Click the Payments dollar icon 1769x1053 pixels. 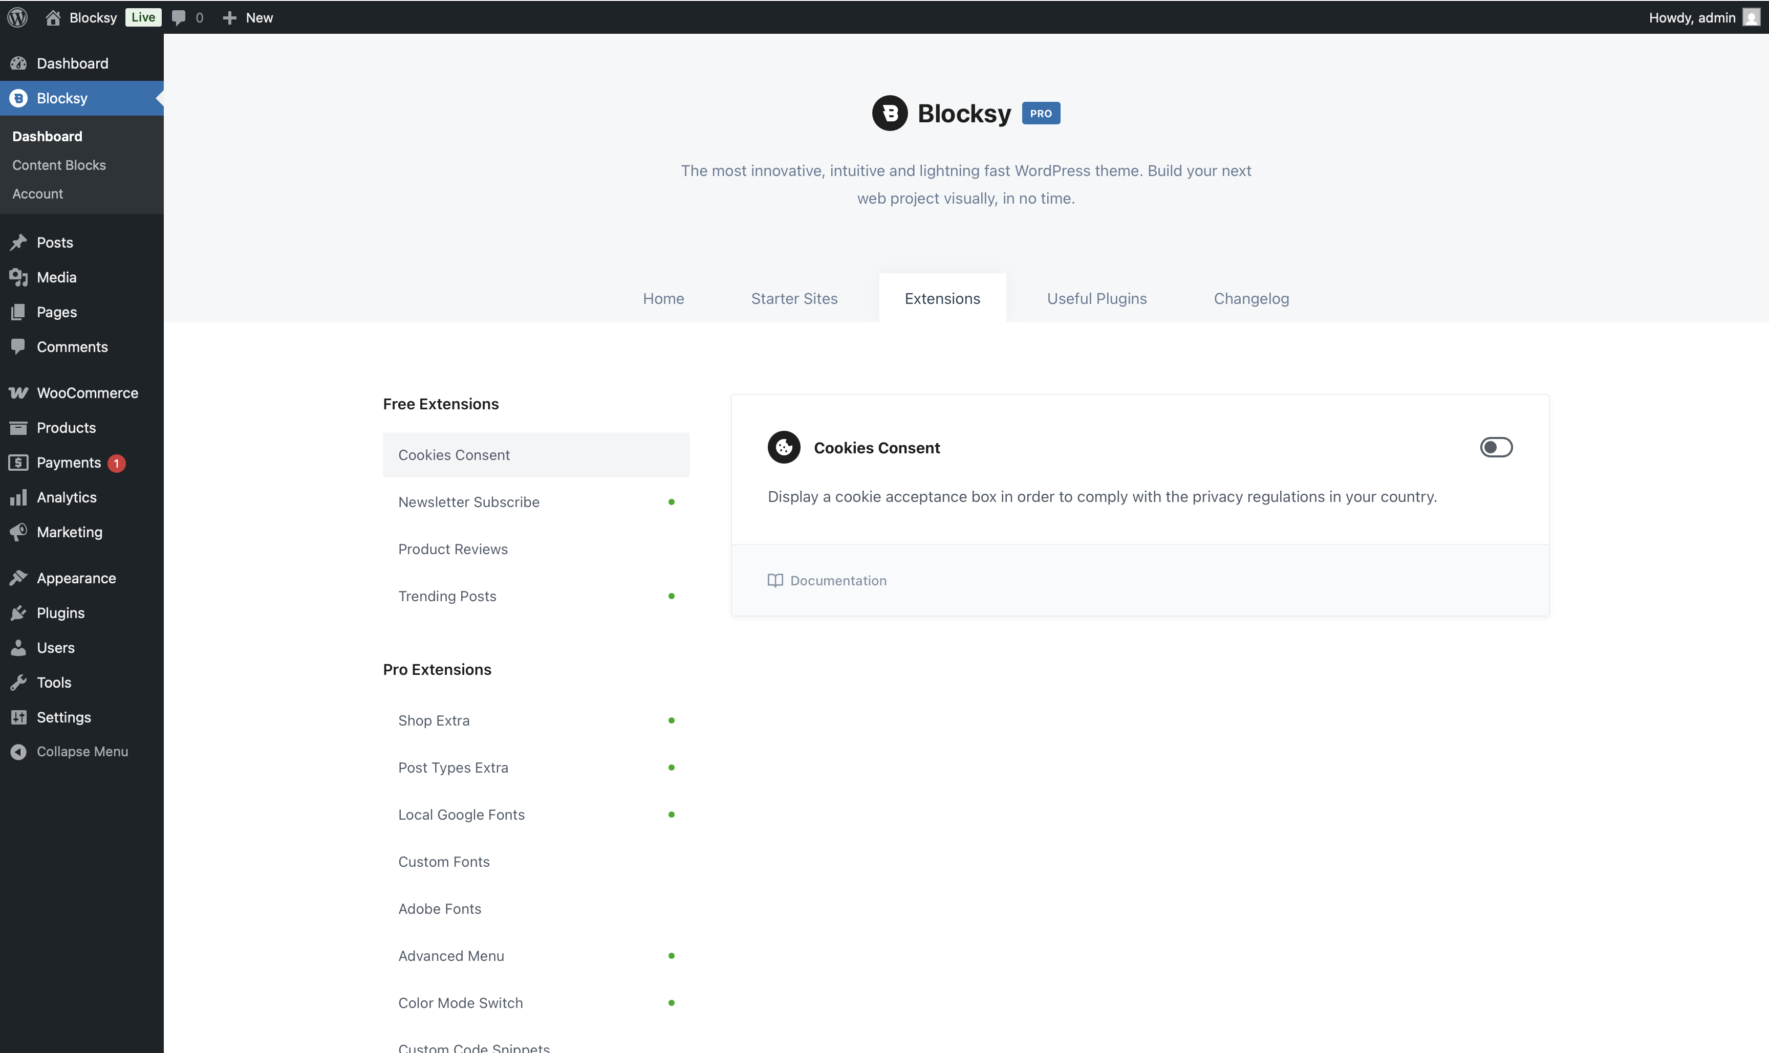pos(18,463)
